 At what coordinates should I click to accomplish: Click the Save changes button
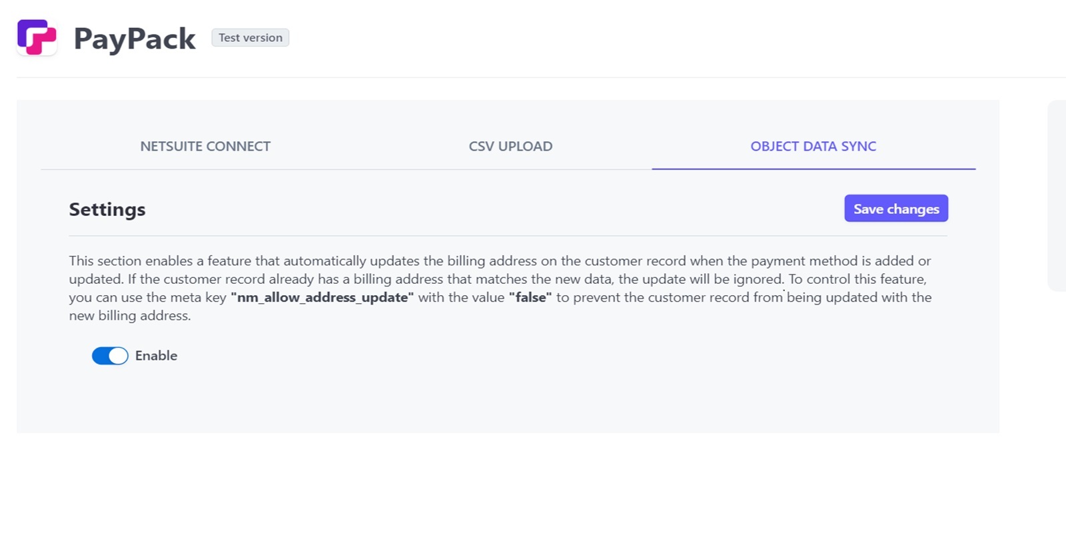[895, 209]
